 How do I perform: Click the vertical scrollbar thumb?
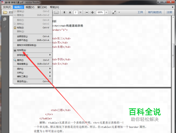[173, 55]
